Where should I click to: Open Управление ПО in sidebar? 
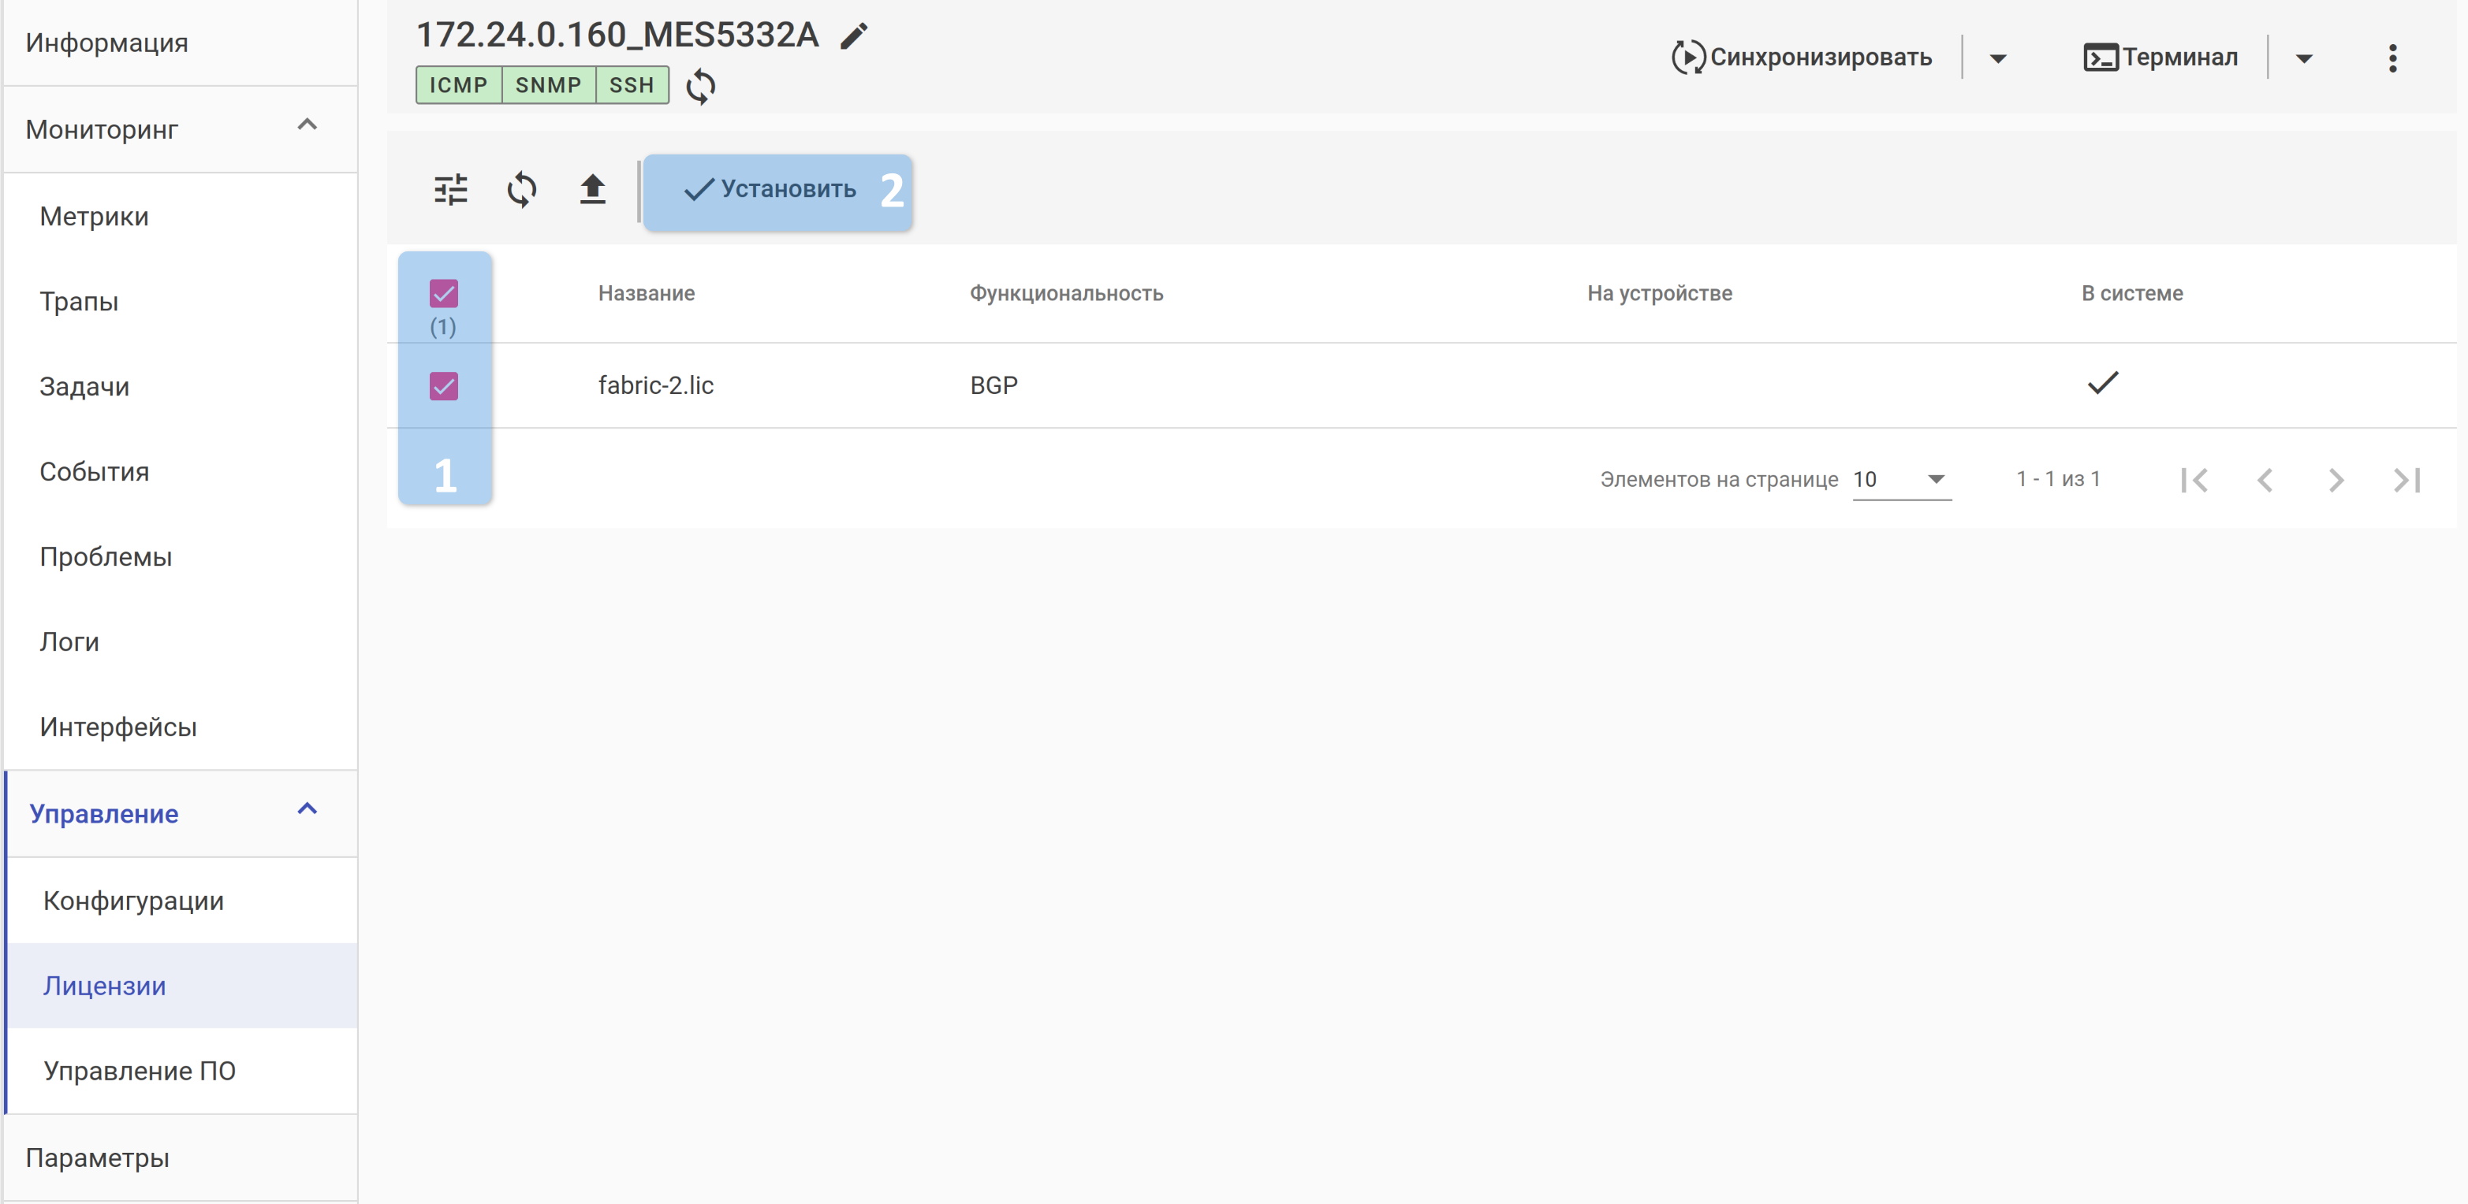[139, 1070]
